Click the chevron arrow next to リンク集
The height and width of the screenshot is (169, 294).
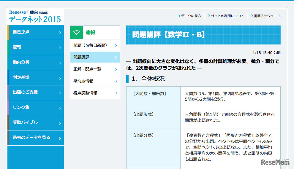click(60, 108)
